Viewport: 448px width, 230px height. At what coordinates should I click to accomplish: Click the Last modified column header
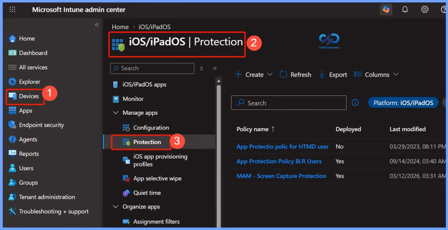click(407, 129)
